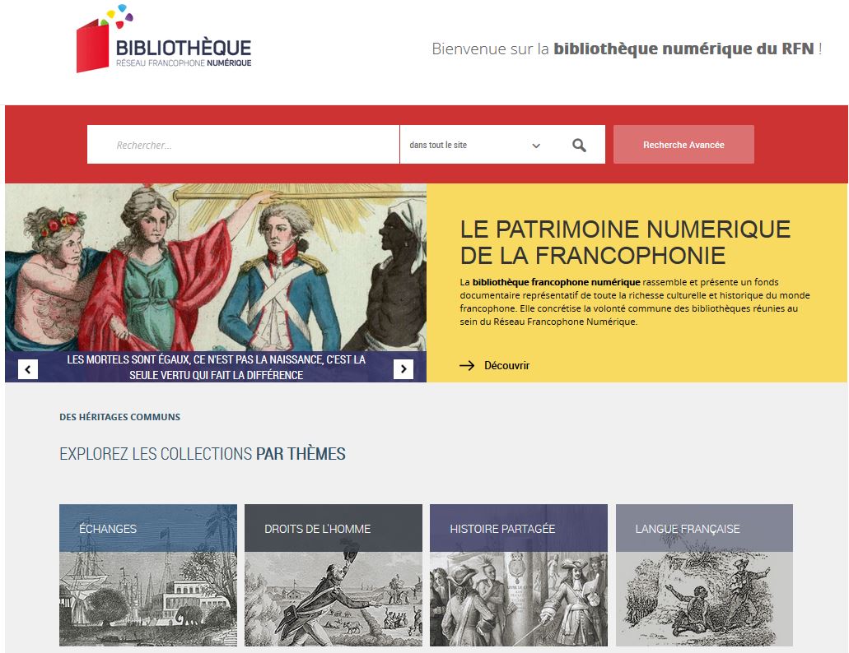The width and height of the screenshot is (849, 653).
Task: Click the 'Les mortels sont égaux' slide caption
Action: pyautogui.click(x=216, y=368)
